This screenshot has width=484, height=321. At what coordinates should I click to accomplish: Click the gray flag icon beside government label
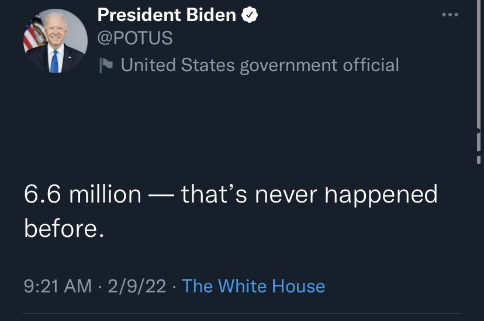pyautogui.click(x=106, y=65)
